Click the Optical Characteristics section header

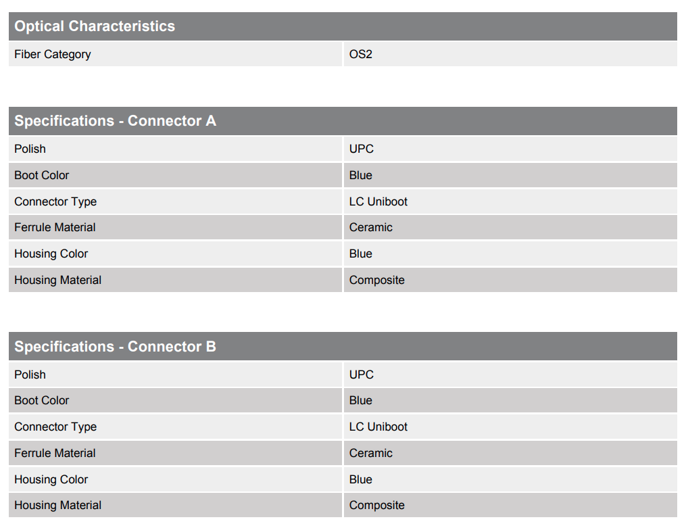click(x=95, y=26)
